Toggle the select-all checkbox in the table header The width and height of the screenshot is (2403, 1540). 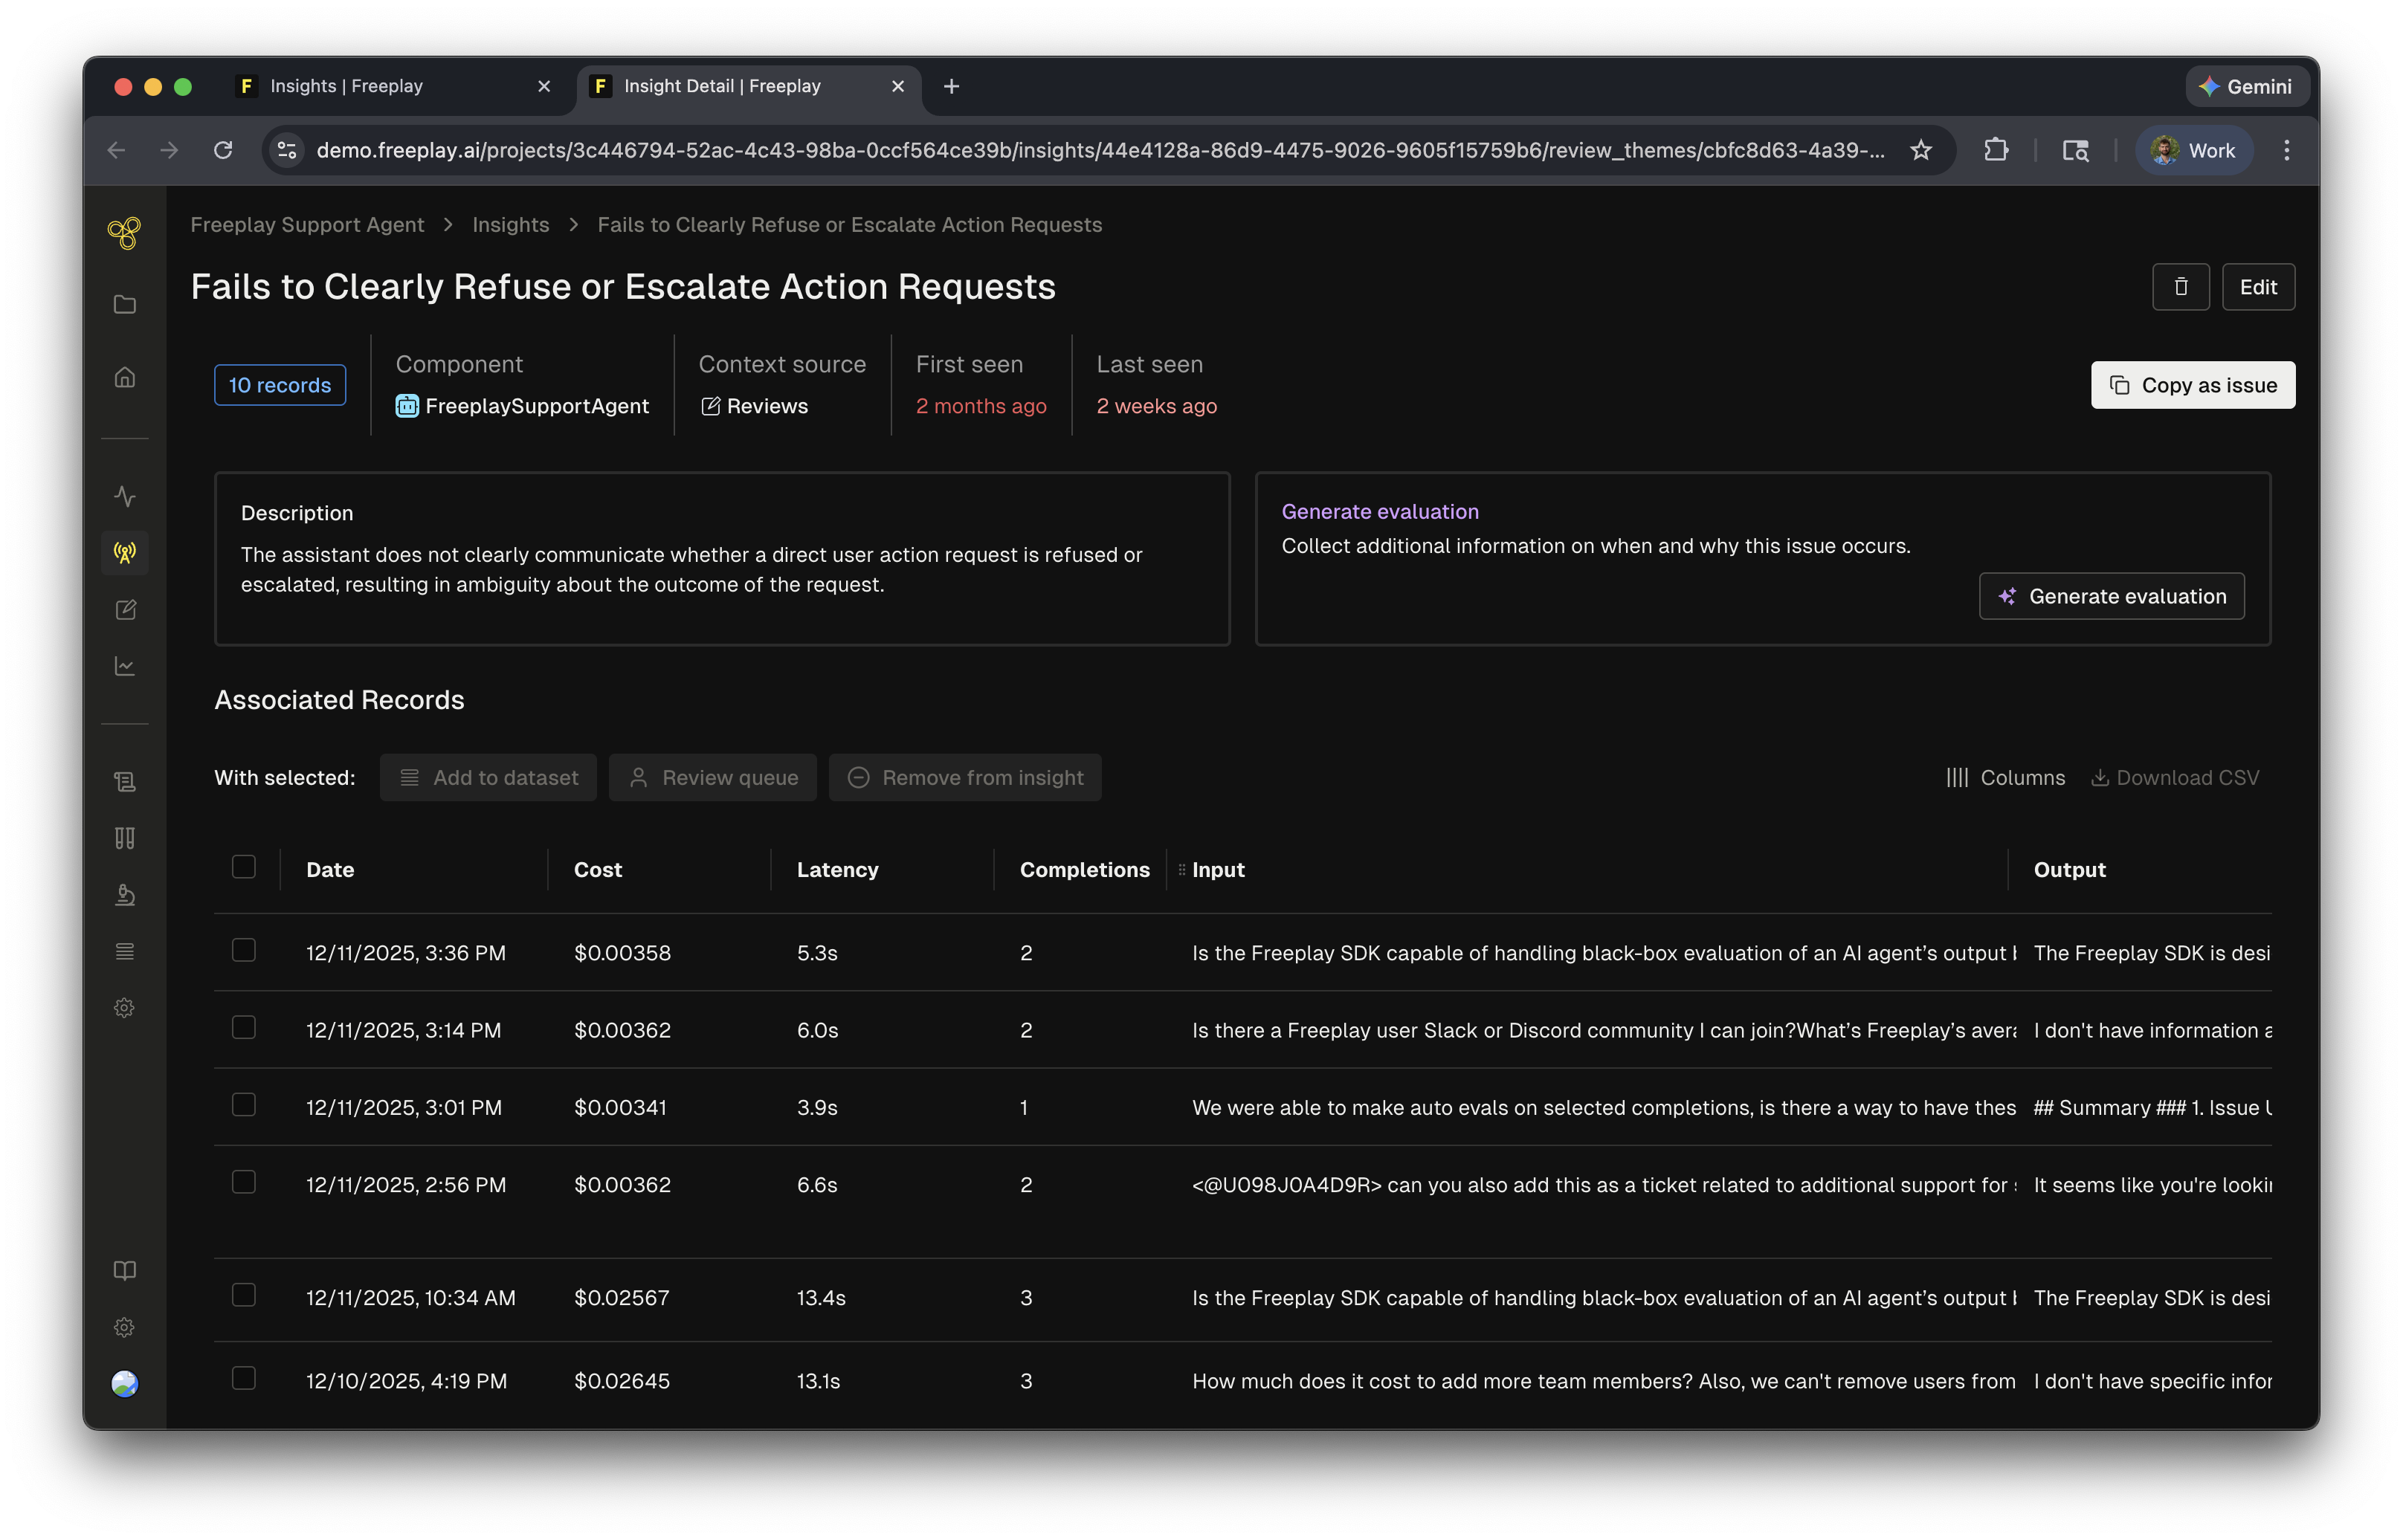pos(243,867)
